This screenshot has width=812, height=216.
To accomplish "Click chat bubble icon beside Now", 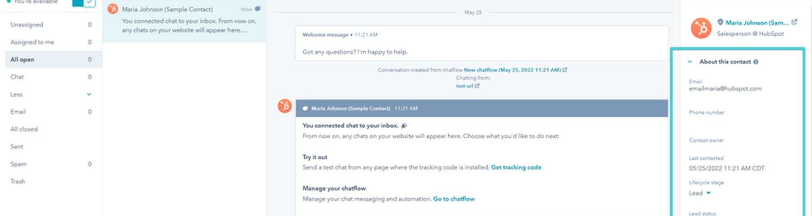I will pos(258,9).
